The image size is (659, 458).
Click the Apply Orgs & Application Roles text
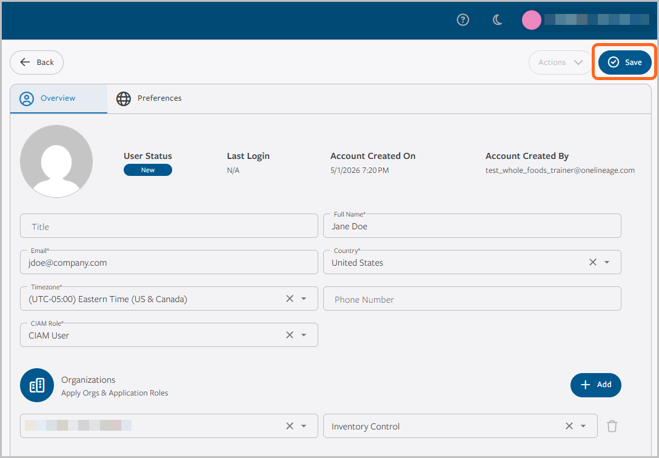coord(115,393)
